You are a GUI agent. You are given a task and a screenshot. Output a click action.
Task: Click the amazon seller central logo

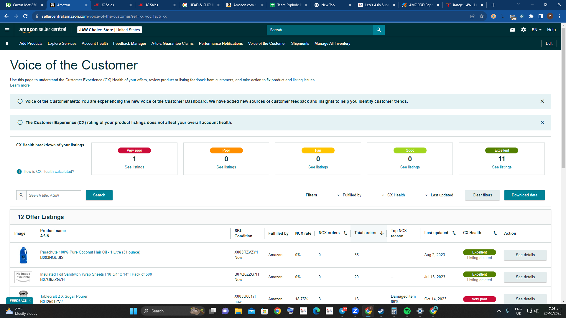[43, 29]
